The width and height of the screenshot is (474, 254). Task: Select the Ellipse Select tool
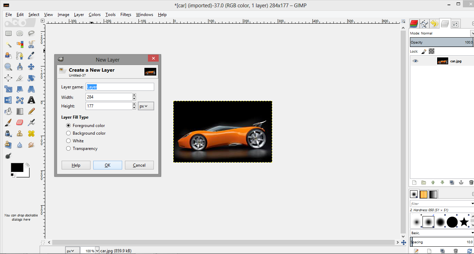20,33
